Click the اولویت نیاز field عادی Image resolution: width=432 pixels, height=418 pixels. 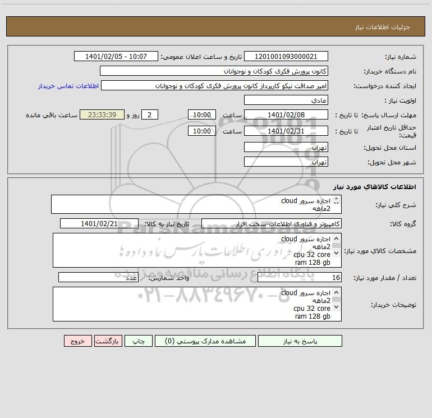[x=286, y=100]
